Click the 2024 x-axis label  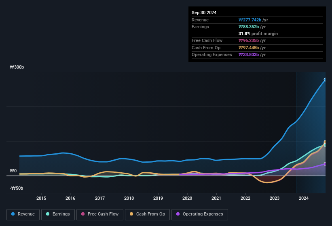pos(304,198)
